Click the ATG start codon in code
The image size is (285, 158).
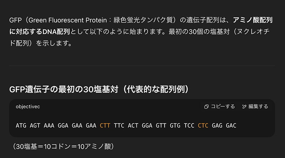click(x=21, y=126)
